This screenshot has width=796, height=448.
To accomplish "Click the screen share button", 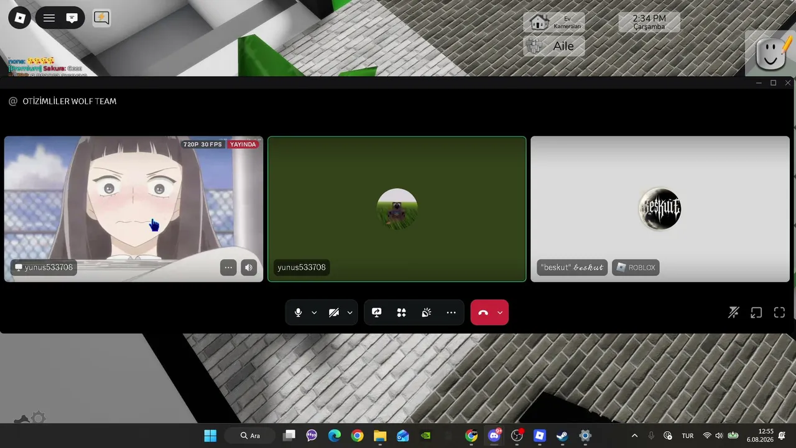I will coord(376,312).
